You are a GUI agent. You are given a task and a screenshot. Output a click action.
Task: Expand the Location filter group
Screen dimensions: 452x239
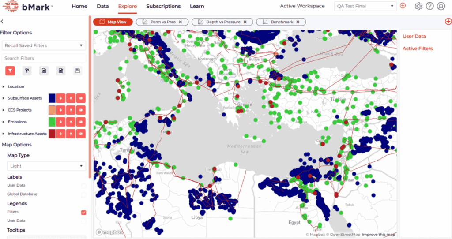(x=4, y=86)
